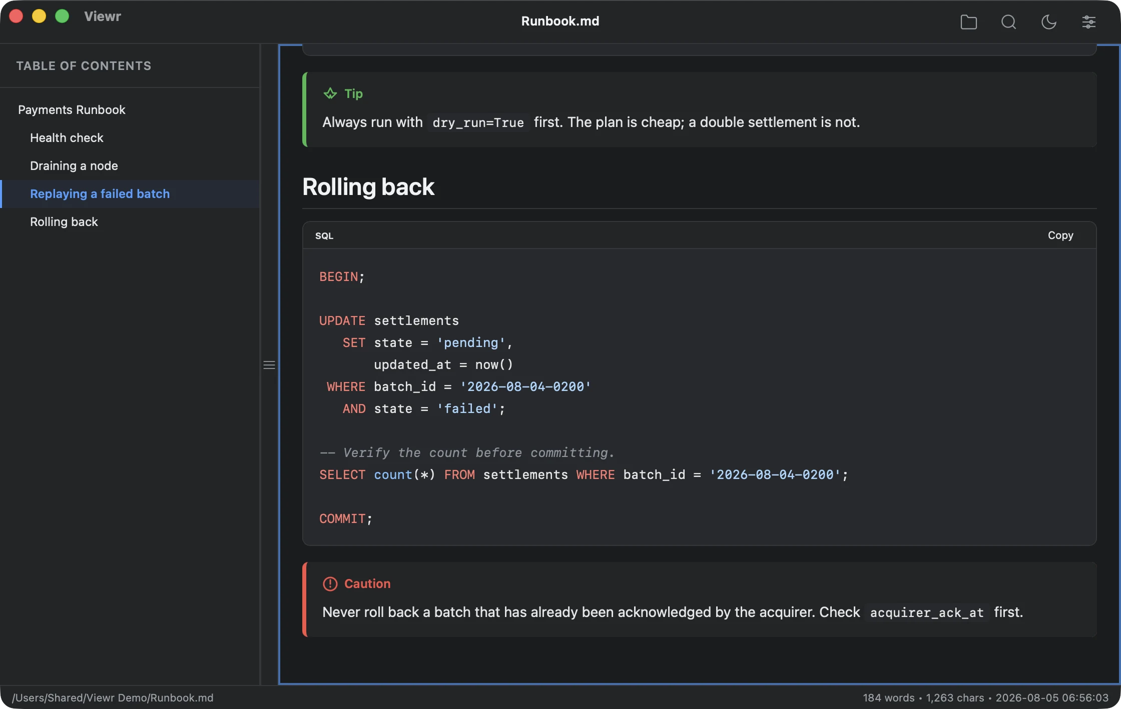Click the Tip callout label
This screenshot has width=1121, height=709.
coord(353,93)
